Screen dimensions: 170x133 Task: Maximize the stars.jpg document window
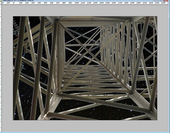(161, 1)
